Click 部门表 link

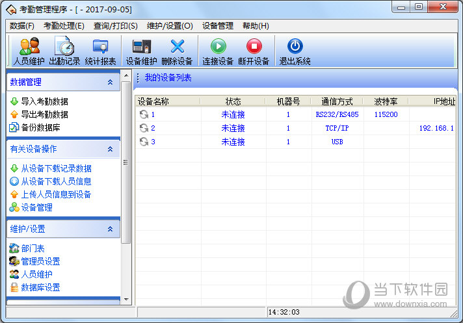(x=33, y=248)
